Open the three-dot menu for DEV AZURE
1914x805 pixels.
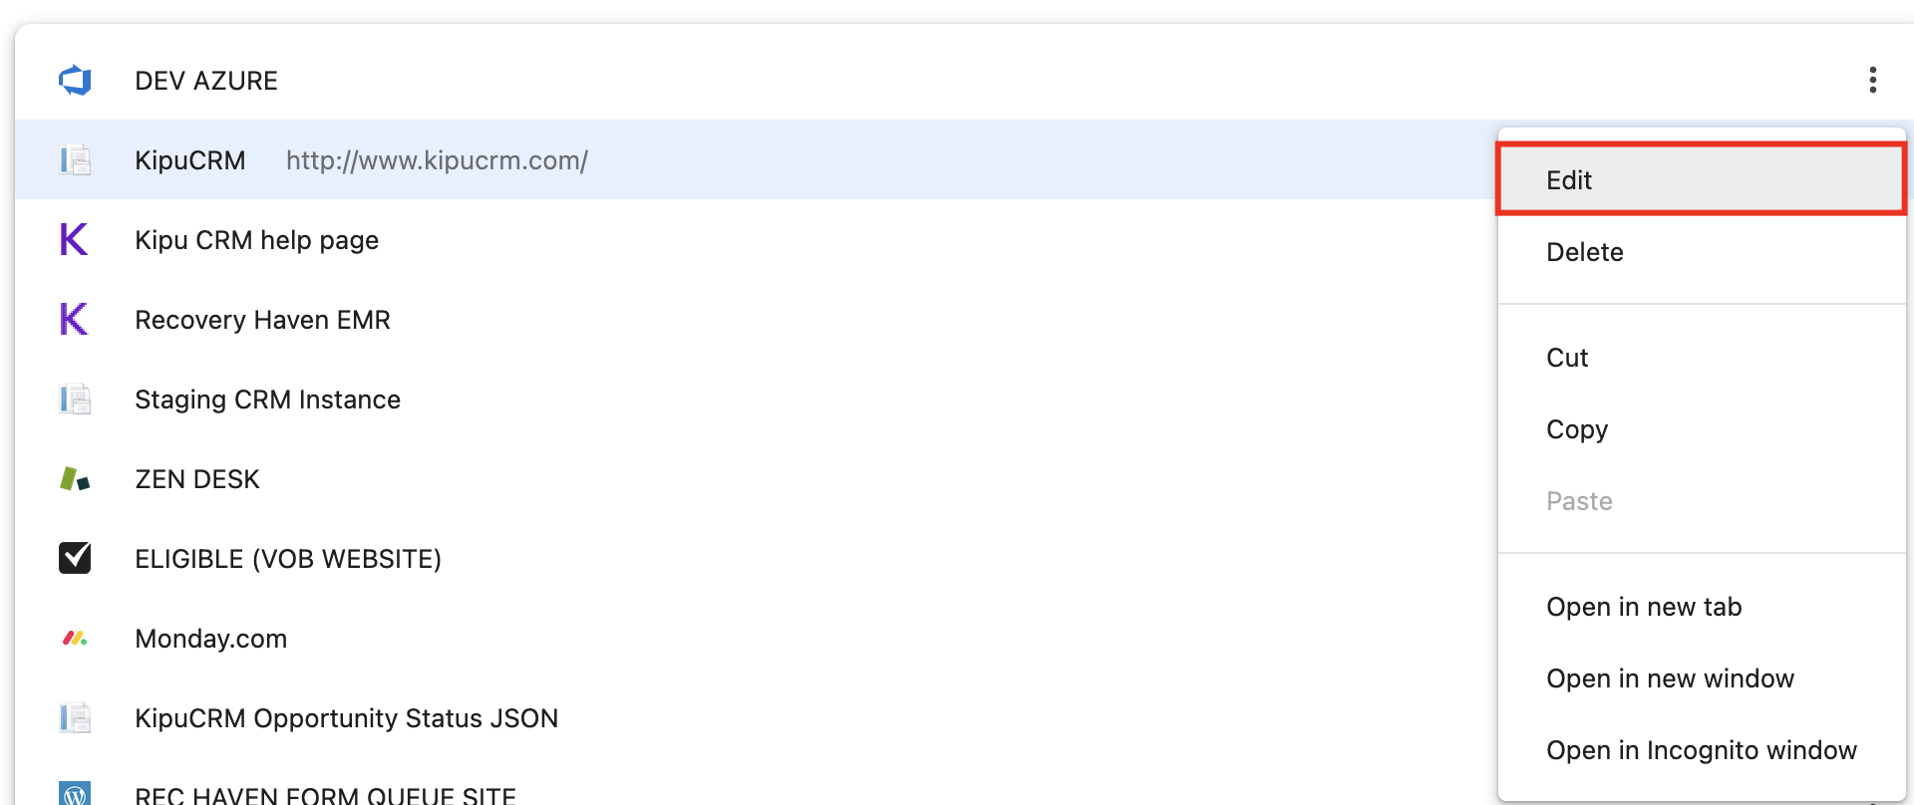point(1873,80)
